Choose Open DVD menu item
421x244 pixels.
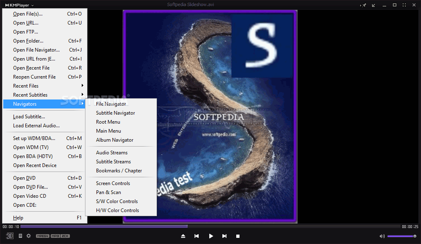click(45, 178)
